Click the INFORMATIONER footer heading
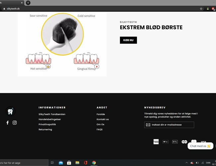This screenshot has width=216, height=166. [52, 108]
